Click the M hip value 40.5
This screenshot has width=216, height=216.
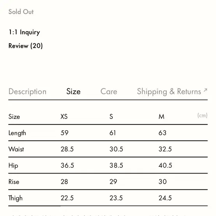(x=165, y=165)
